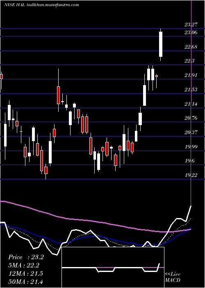This screenshot has width=205, height=288.
Task: Click the 22.3 price axis label
Action: 189,61
